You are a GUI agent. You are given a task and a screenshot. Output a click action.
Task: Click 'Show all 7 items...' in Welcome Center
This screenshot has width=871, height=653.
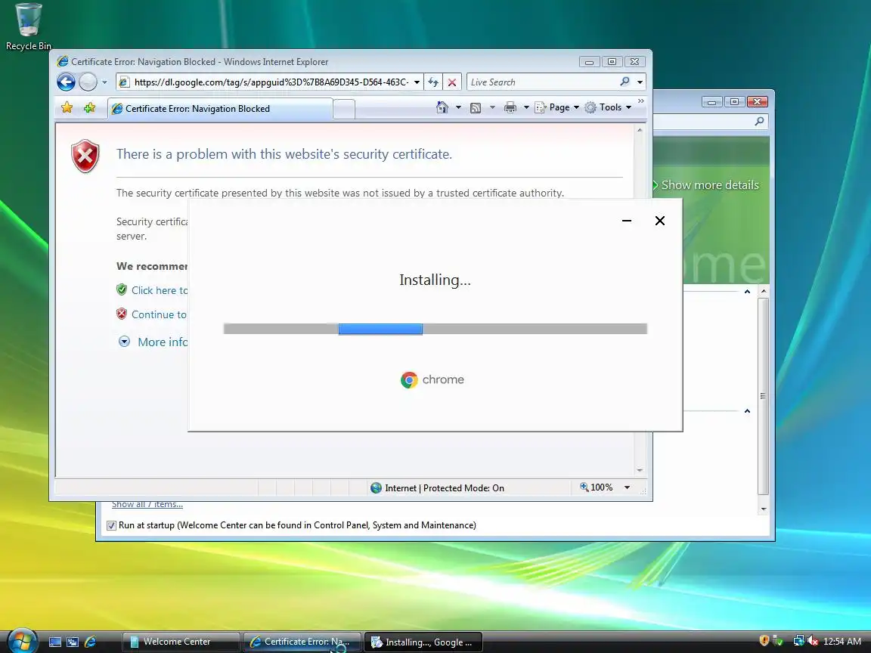coord(147,504)
